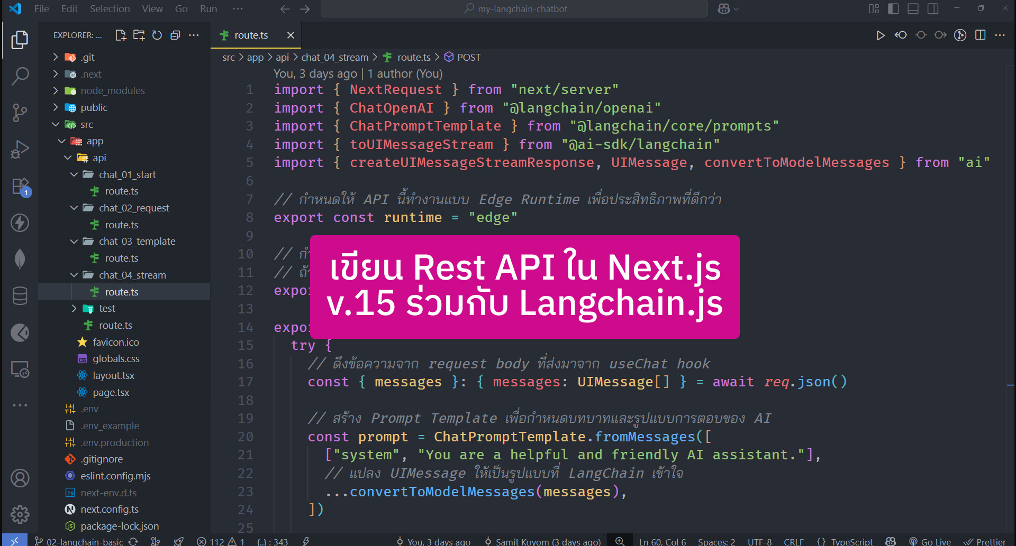Screen dimensions: 1016x546
Task: Open the Copilot dropdown arrow in title bar
Action: coord(737,9)
